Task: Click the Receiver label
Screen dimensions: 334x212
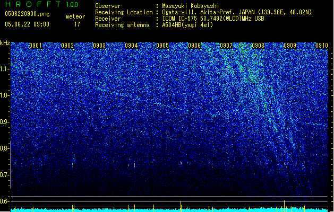Action: pyautogui.click(x=108, y=19)
